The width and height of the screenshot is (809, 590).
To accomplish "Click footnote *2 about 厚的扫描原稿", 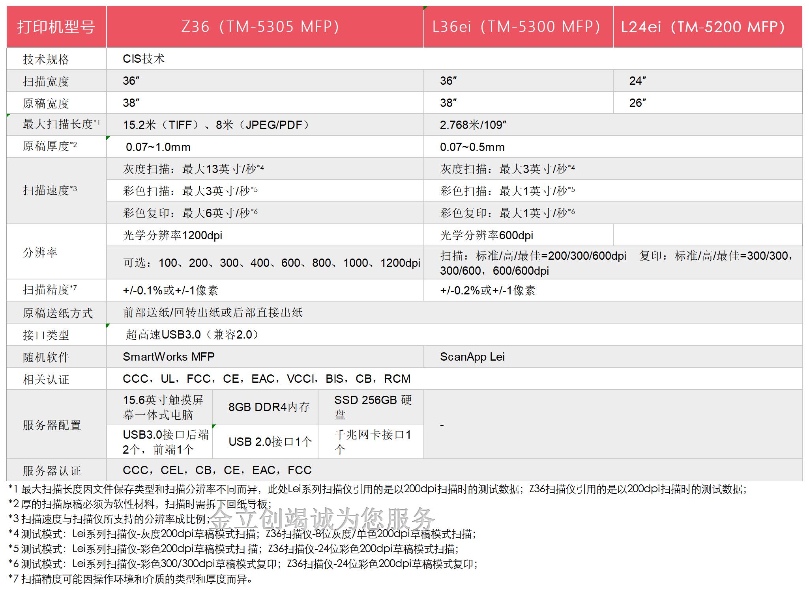I will click(x=140, y=504).
